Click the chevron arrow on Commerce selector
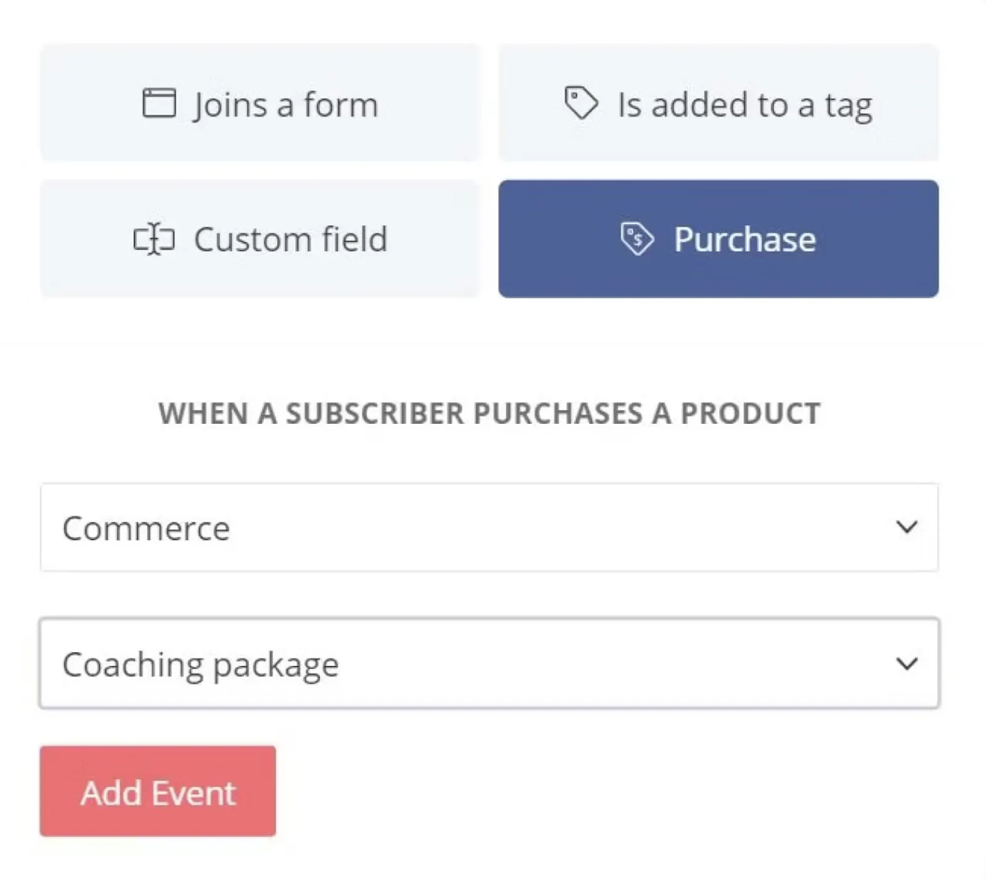This screenshot has width=986, height=879. click(x=907, y=527)
